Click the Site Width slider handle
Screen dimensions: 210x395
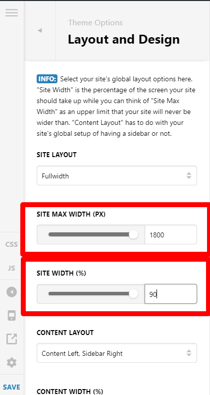(x=133, y=294)
